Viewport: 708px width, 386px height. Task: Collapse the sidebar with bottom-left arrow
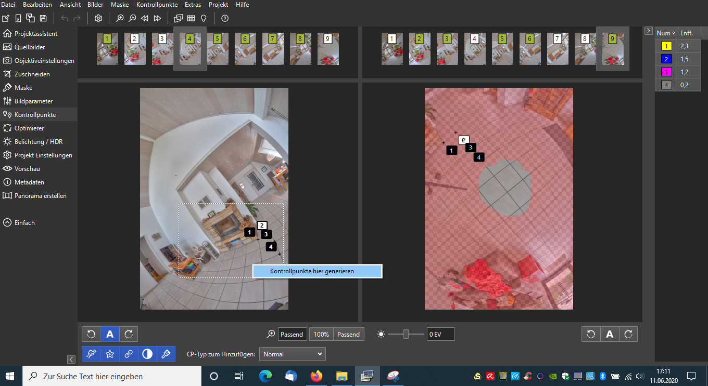tap(71, 359)
